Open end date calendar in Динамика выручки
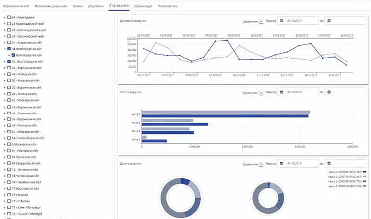 [329, 21]
